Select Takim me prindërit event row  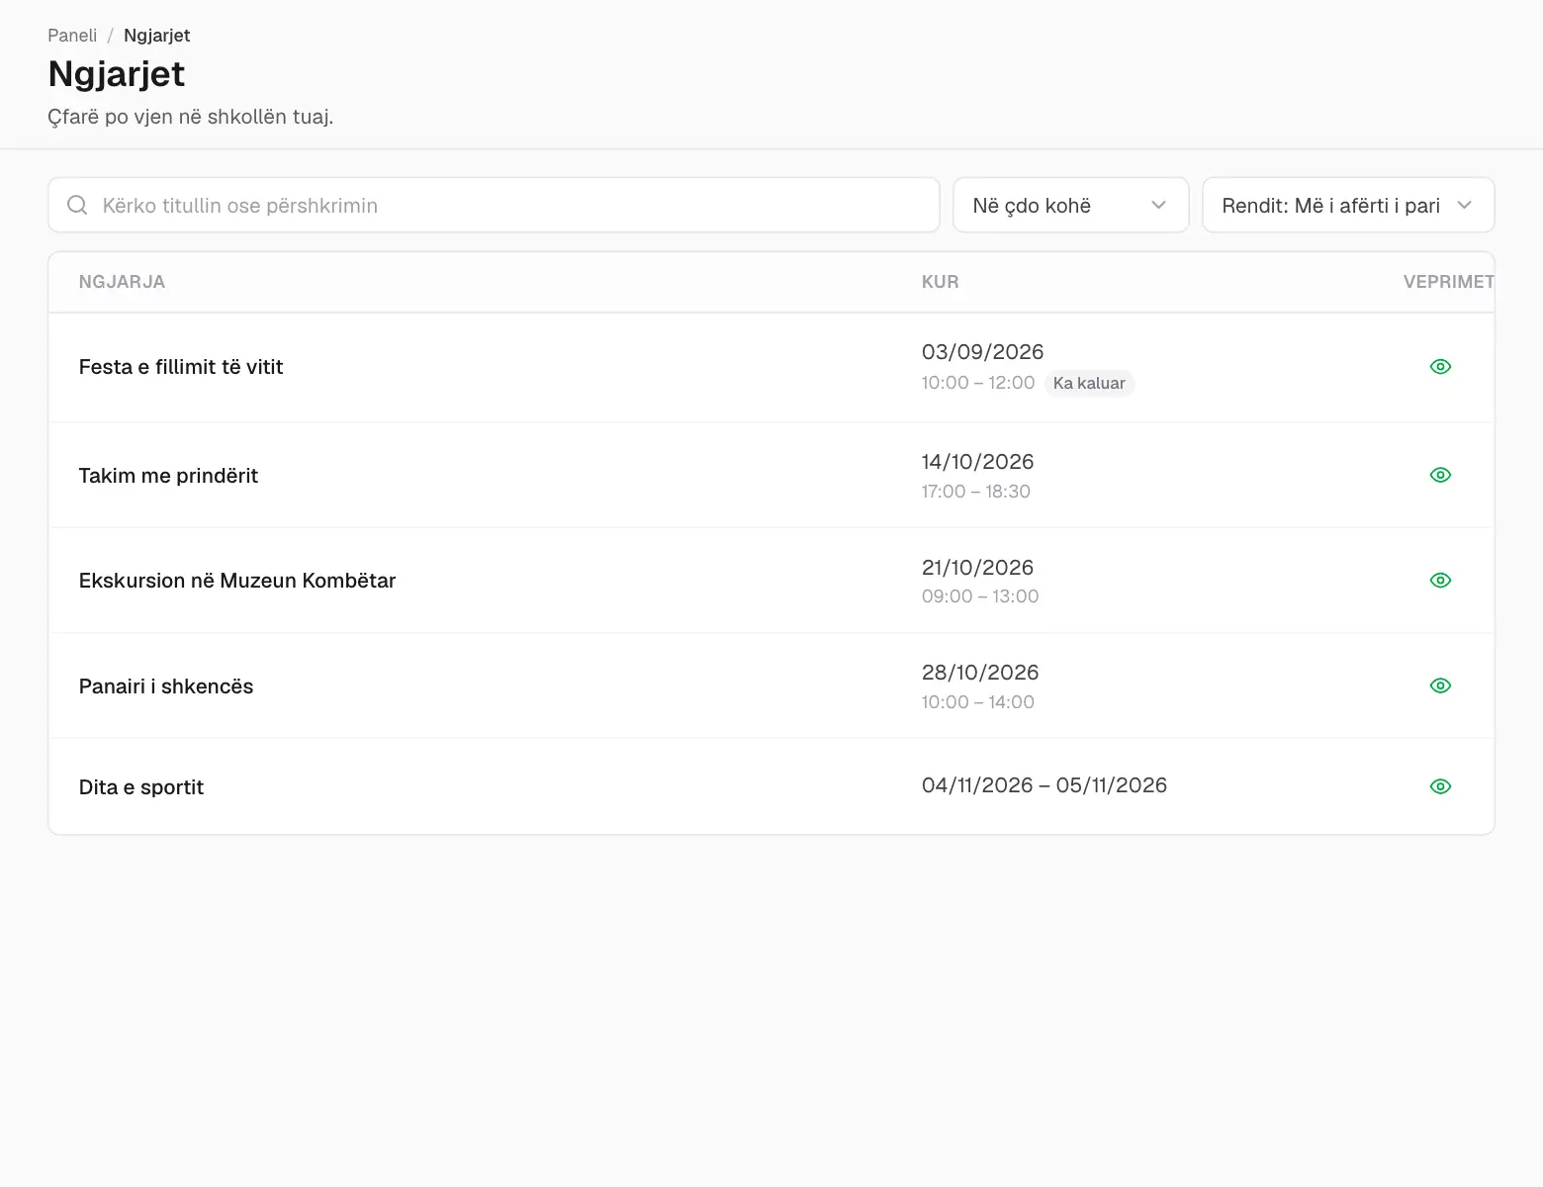click(x=771, y=475)
